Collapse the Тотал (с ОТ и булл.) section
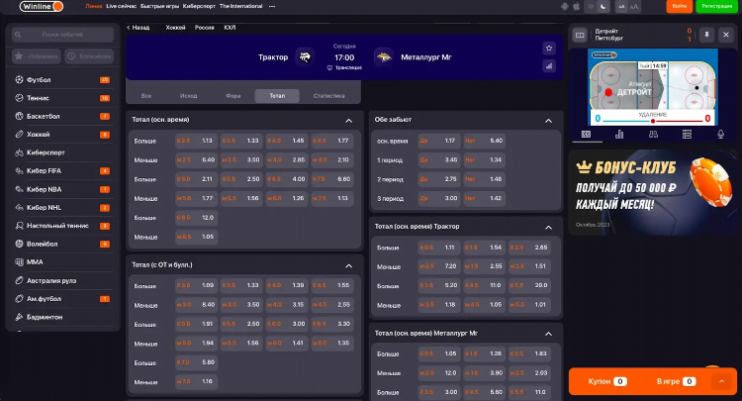Screen dimensions: 742x401 pyautogui.click(x=349, y=266)
